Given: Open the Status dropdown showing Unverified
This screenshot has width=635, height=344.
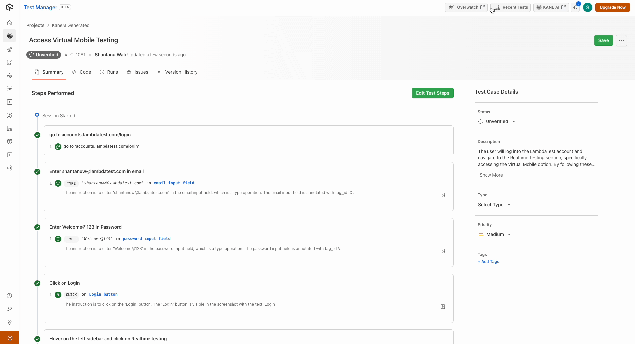Looking at the screenshot, I should point(496,121).
